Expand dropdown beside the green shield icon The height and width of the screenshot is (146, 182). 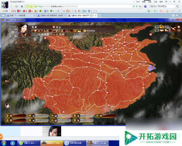(158, 11)
